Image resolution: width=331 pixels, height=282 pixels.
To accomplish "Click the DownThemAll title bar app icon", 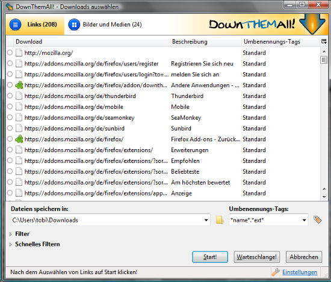I will (x=9, y=7).
